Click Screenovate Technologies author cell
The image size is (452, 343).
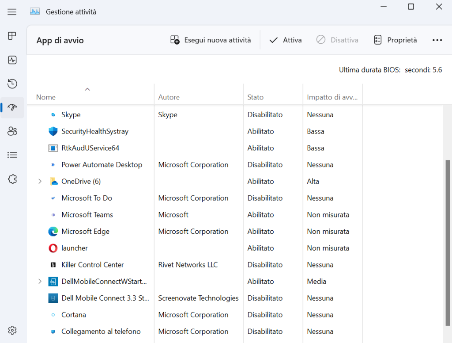(198, 298)
